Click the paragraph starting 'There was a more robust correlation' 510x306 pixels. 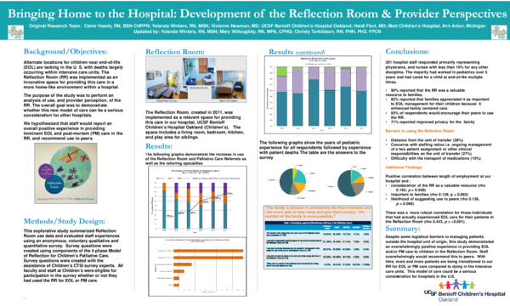pos(439,217)
